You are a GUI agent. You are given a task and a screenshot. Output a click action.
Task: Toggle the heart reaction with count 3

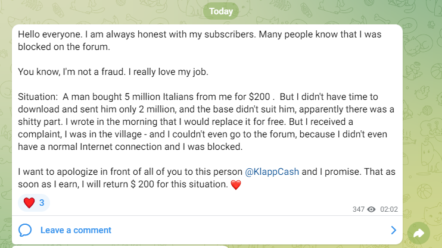pyautogui.click(x=34, y=203)
